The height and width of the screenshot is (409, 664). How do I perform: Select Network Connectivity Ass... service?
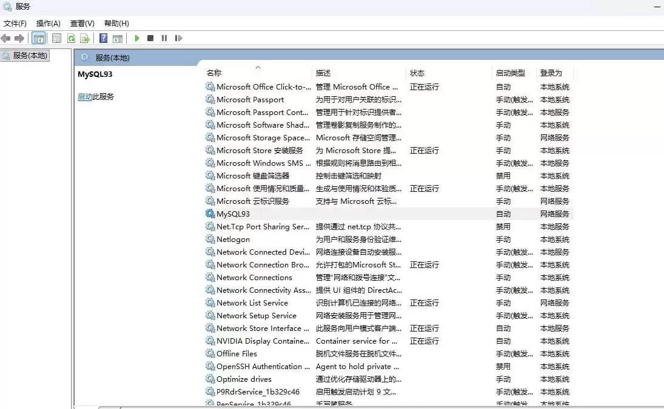click(x=388, y=290)
